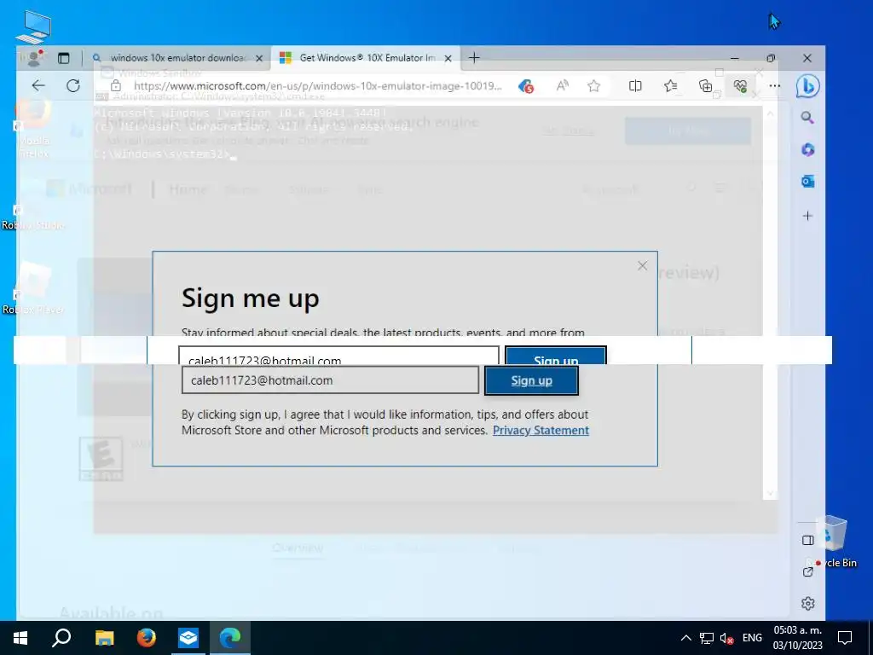Open Bing Chat from the sidebar top
Viewport: 873px width, 655px height.
tap(807, 86)
